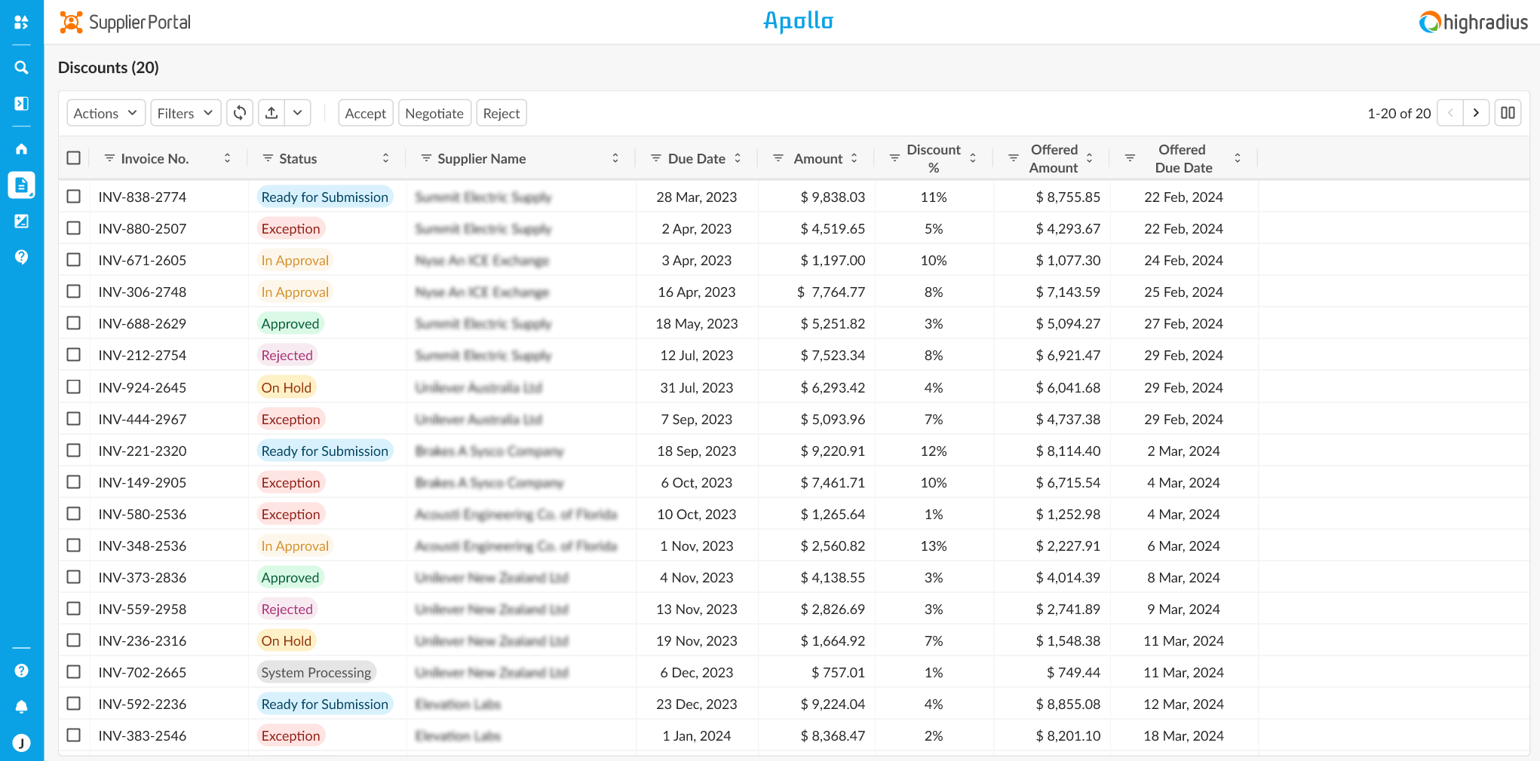Viewport: 1540px width, 761px height.
Task: Toggle the select-all header checkbox
Action: coord(73,158)
